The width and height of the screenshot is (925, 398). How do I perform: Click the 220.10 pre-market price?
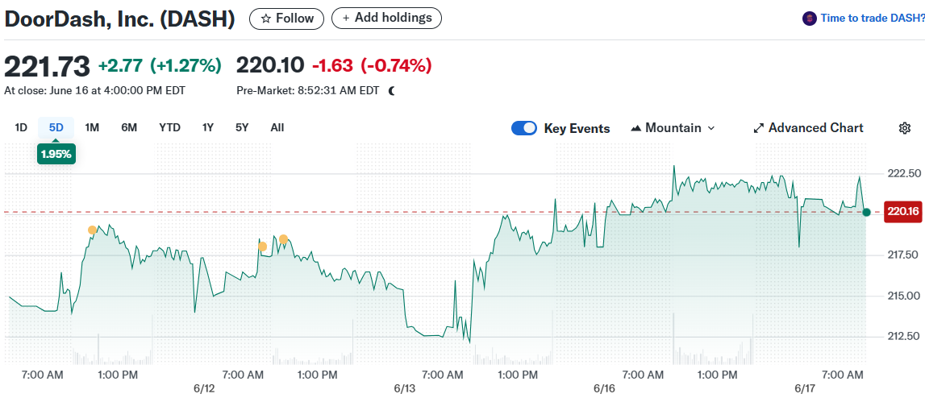tap(270, 65)
